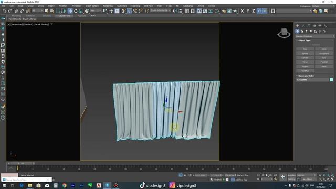Click the Undo arrow in the main toolbar
Image resolution: width=336 pixels, height=189 pixels.
(4, 11)
